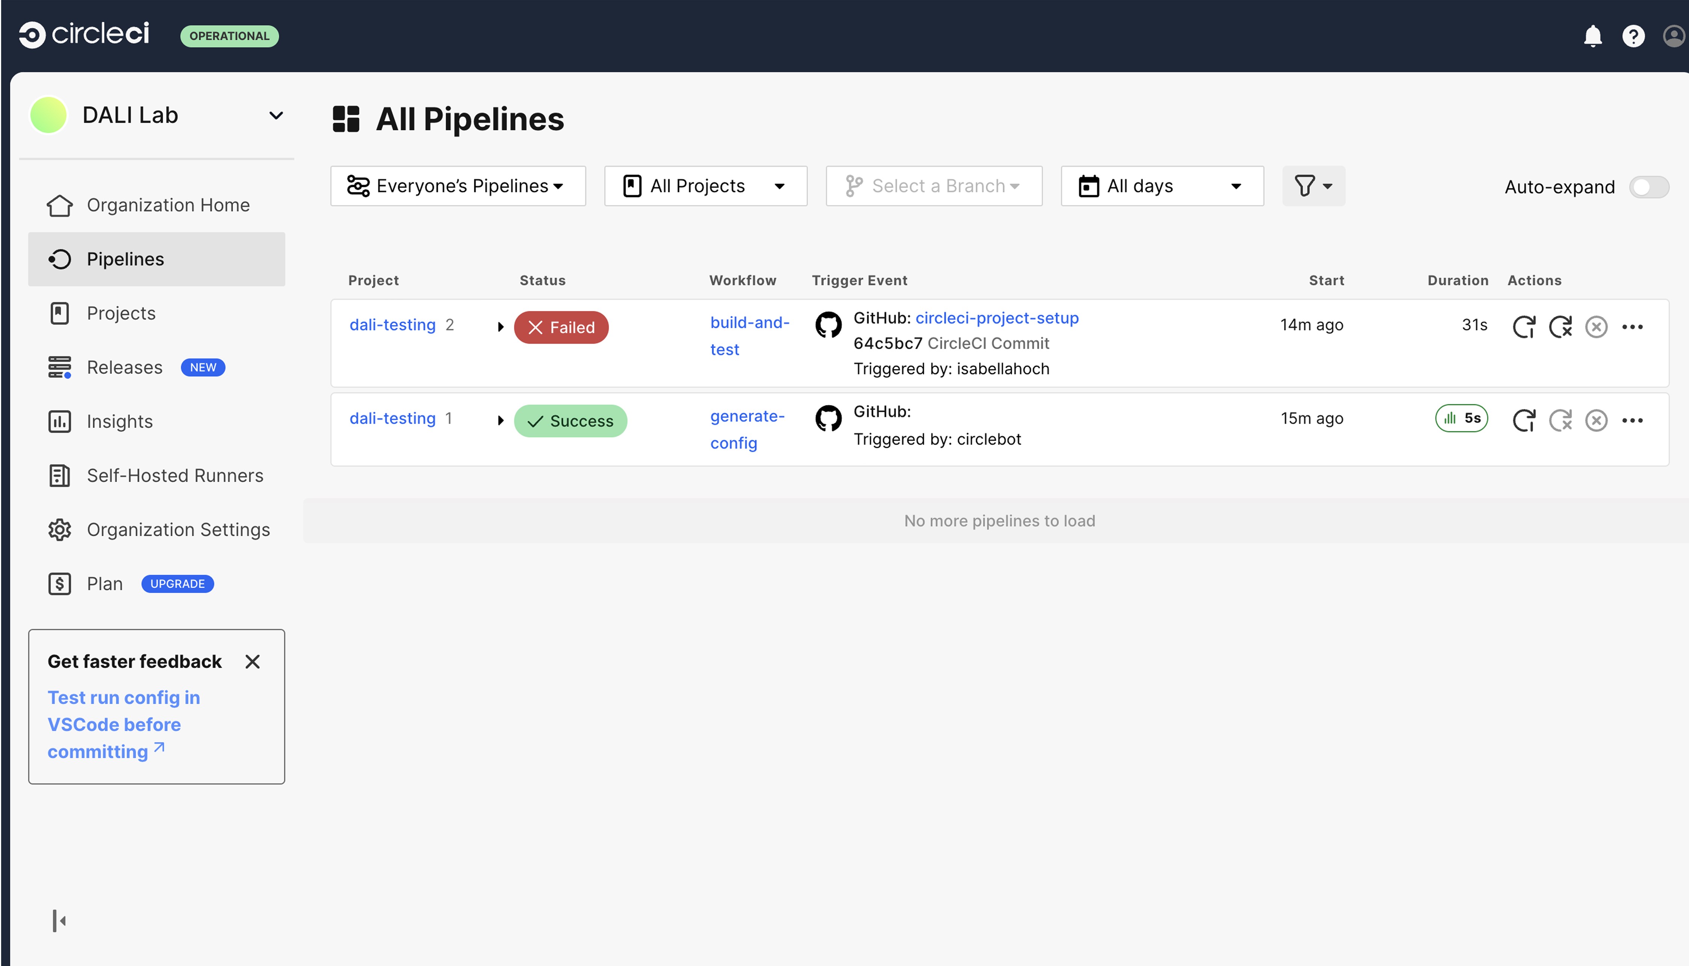
Task: Click the 5s duration insights badge
Action: pos(1461,418)
